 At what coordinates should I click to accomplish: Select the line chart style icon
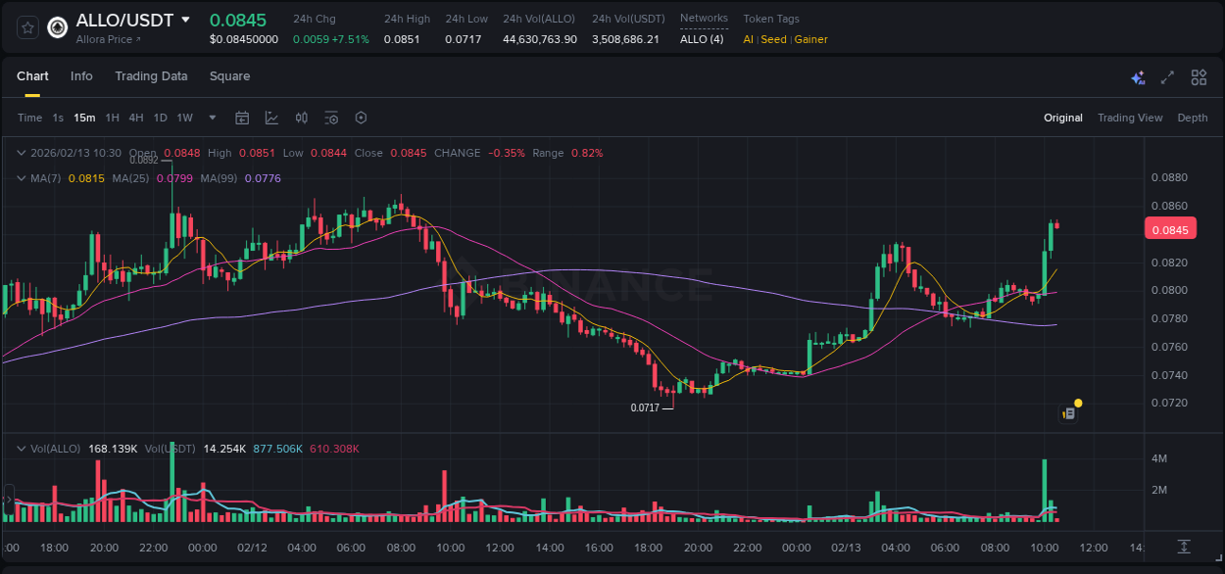click(269, 118)
